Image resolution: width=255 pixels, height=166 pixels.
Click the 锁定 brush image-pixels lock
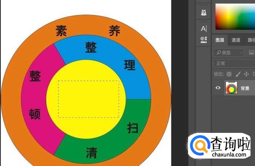coord(238,74)
